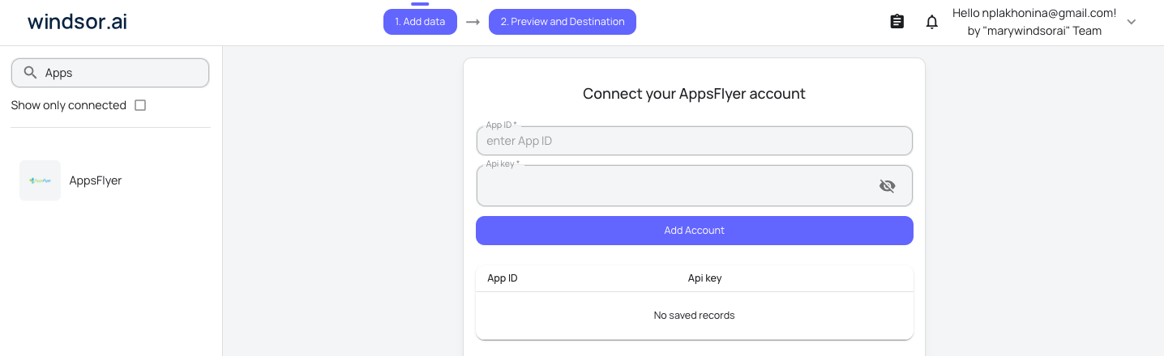The height and width of the screenshot is (356, 1164).
Task: Click the search magnifier icon
Action: 31,73
